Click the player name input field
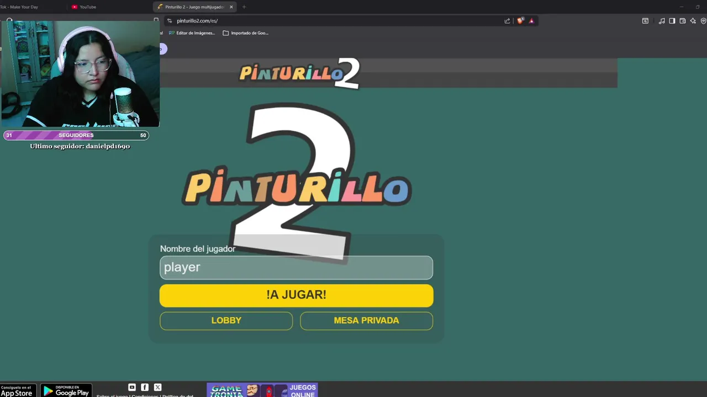The width and height of the screenshot is (707, 397). click(296, 267)
